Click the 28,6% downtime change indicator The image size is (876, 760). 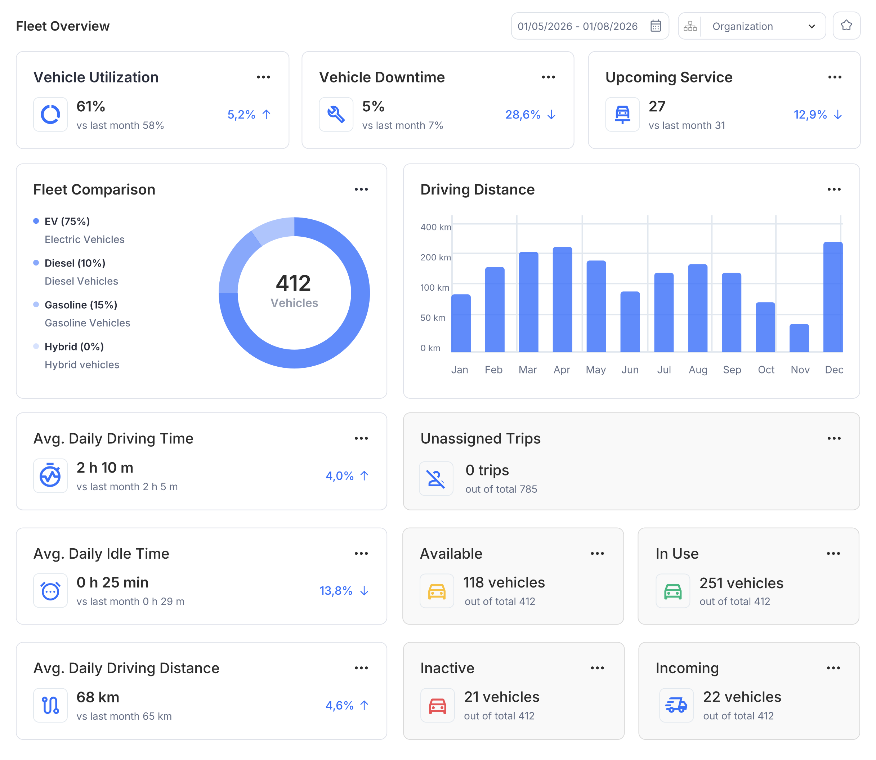coord(531,115)
